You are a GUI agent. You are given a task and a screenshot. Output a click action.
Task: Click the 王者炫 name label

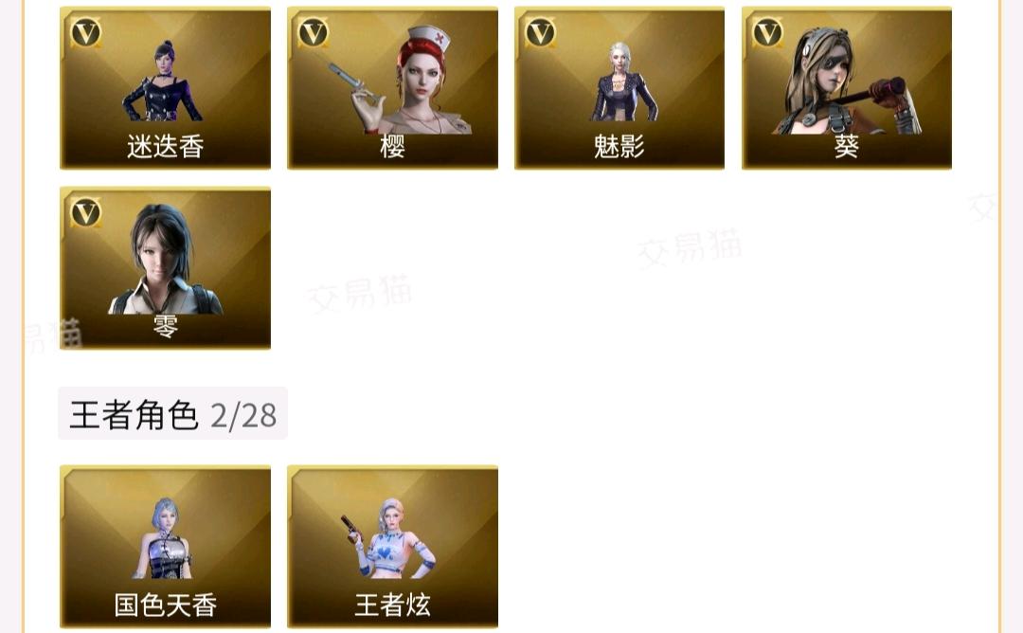point(392,605)
